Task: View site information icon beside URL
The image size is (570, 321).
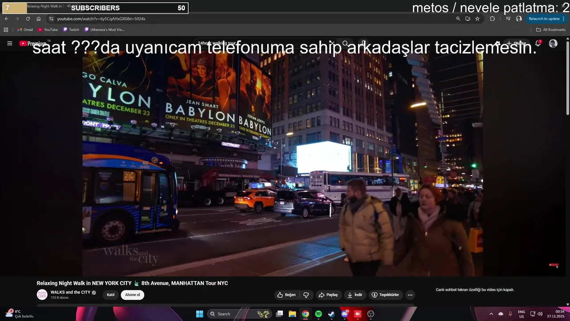Action: pos(51,19)
